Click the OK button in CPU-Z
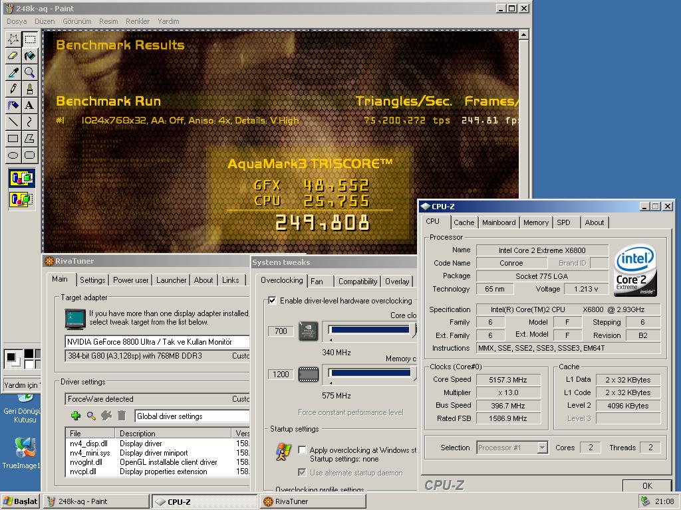 (x=647, y=485)
